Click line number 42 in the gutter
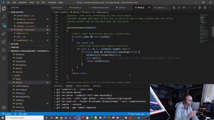214x120 pixels. tap(57, 58)
